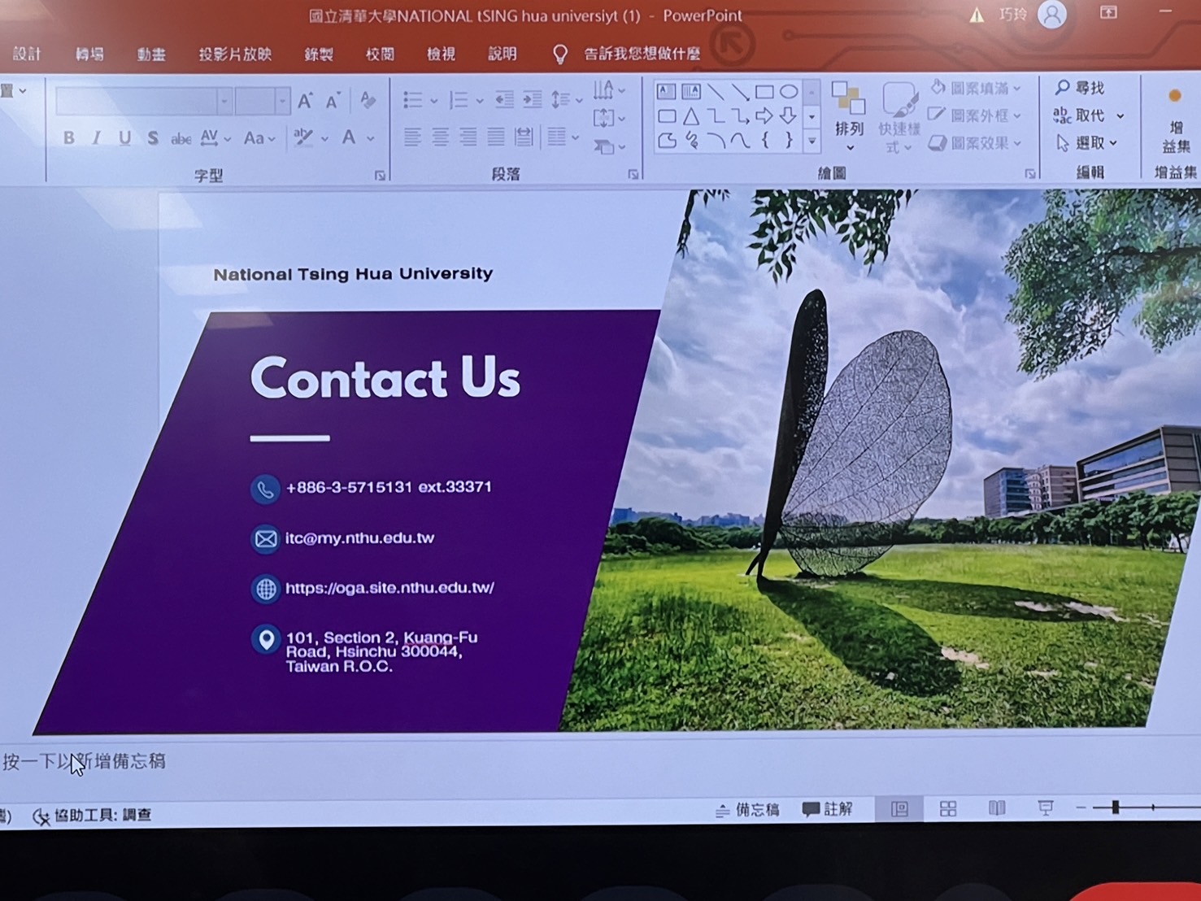Select the arrow line shape
The height and width of the screenshot is (901, 1201).
(x=739, y=91)
